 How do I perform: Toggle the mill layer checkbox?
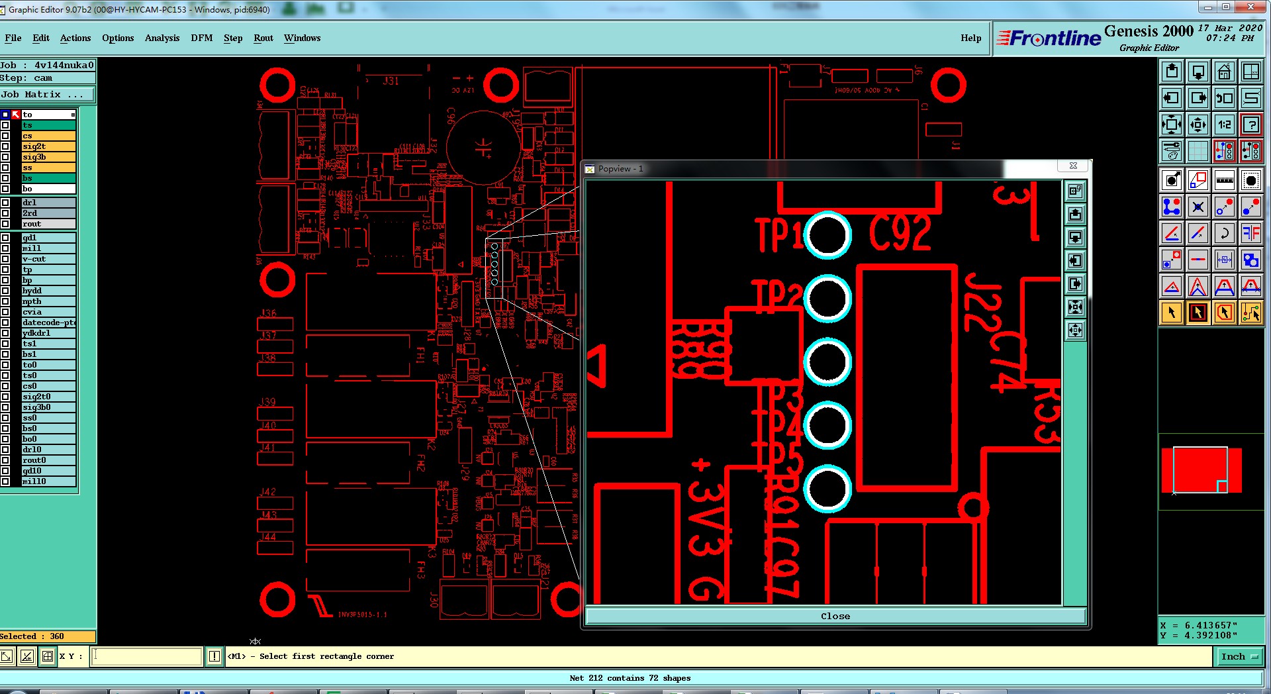point(5,248)
